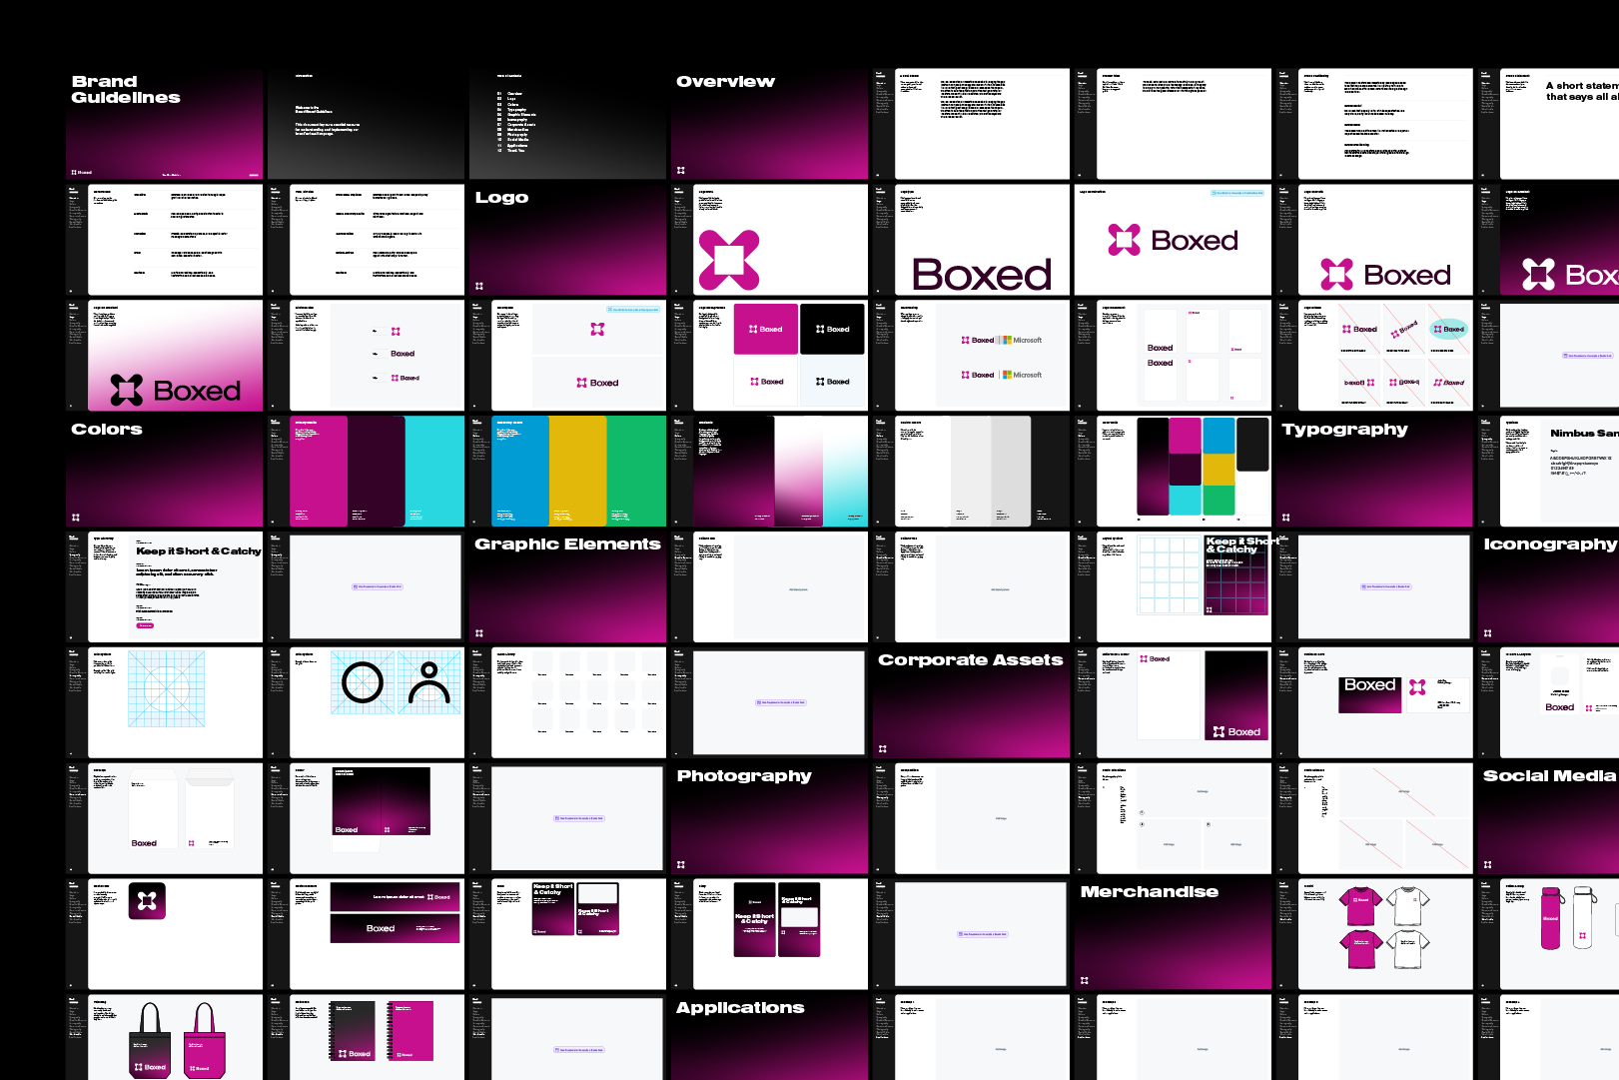Open the Applications section slide

tap(769, 1038)
